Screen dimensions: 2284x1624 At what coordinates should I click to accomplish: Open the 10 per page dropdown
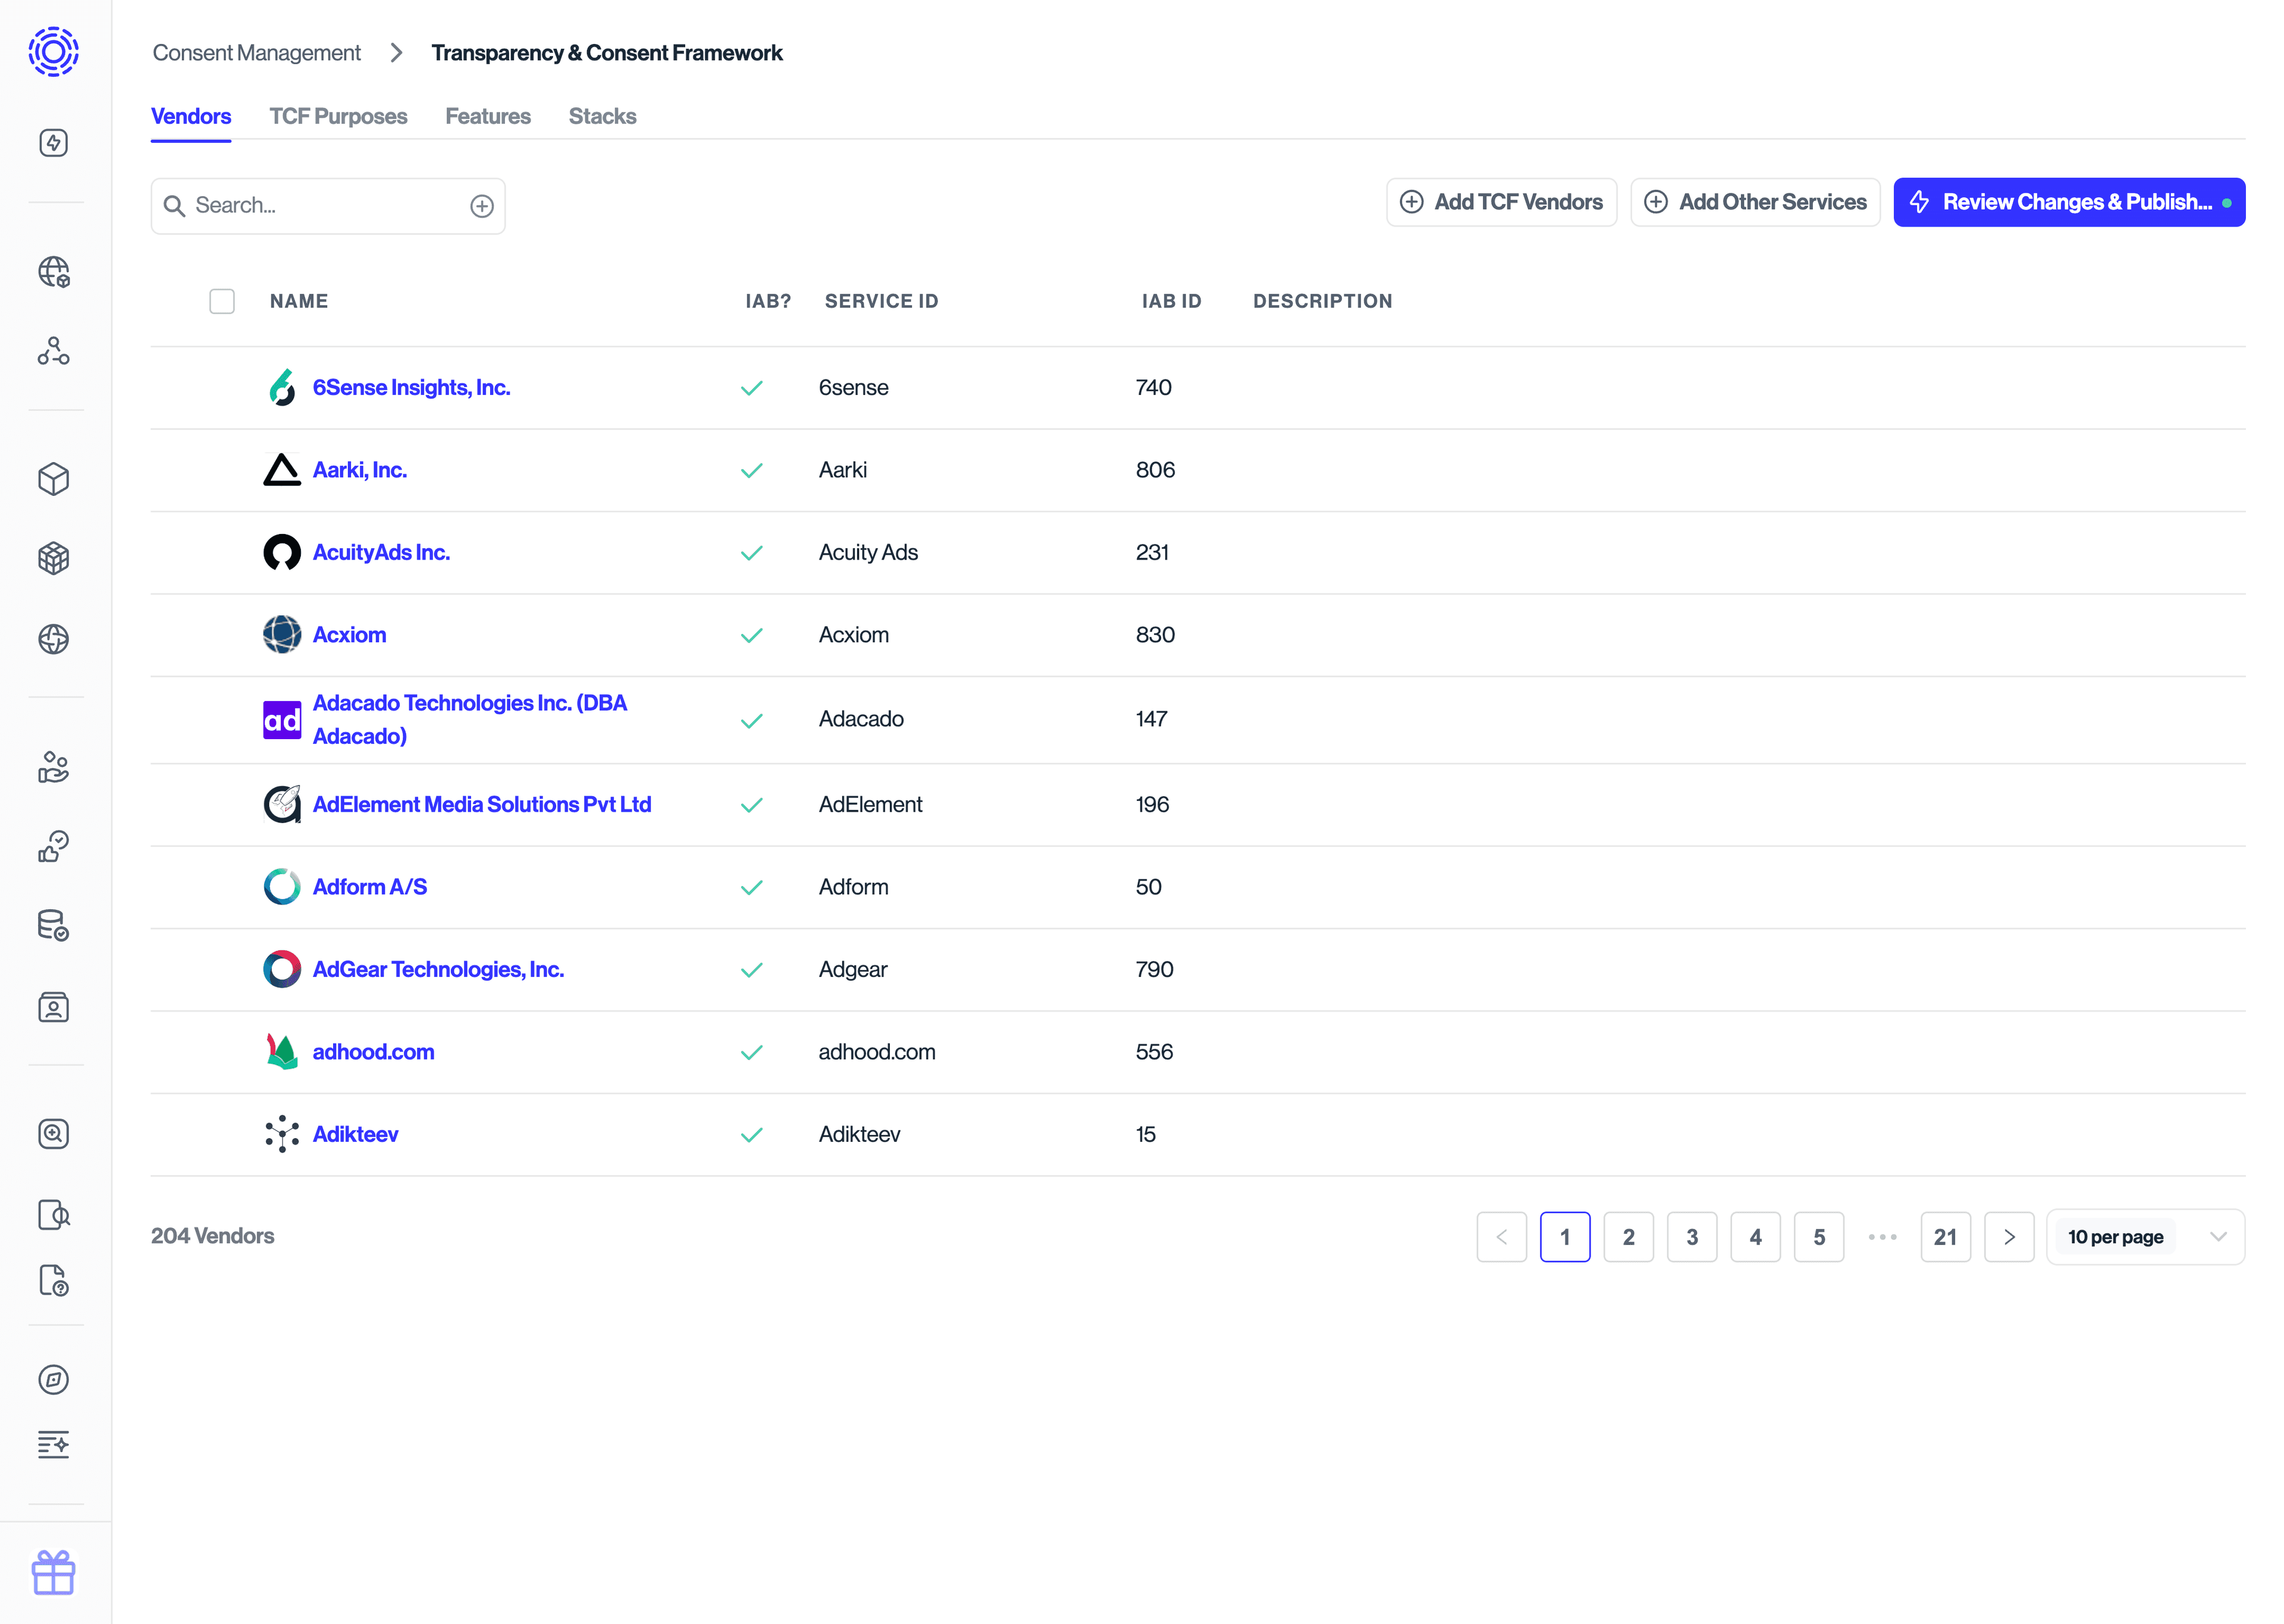[2145, 1236]
